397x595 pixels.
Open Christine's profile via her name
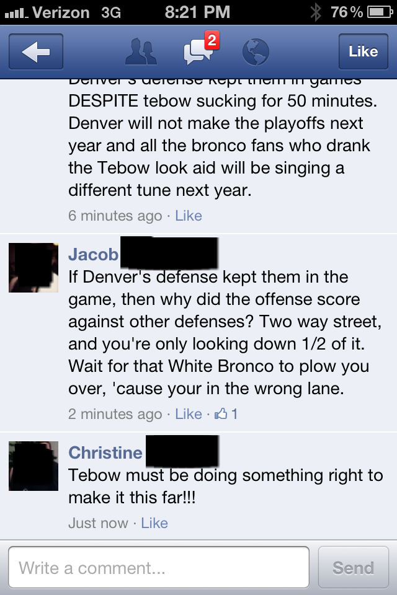click(105, 452)
